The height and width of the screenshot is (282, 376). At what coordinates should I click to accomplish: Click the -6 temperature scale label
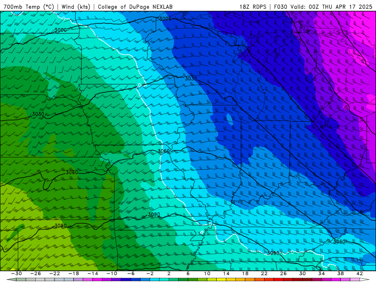coord(131,274)
